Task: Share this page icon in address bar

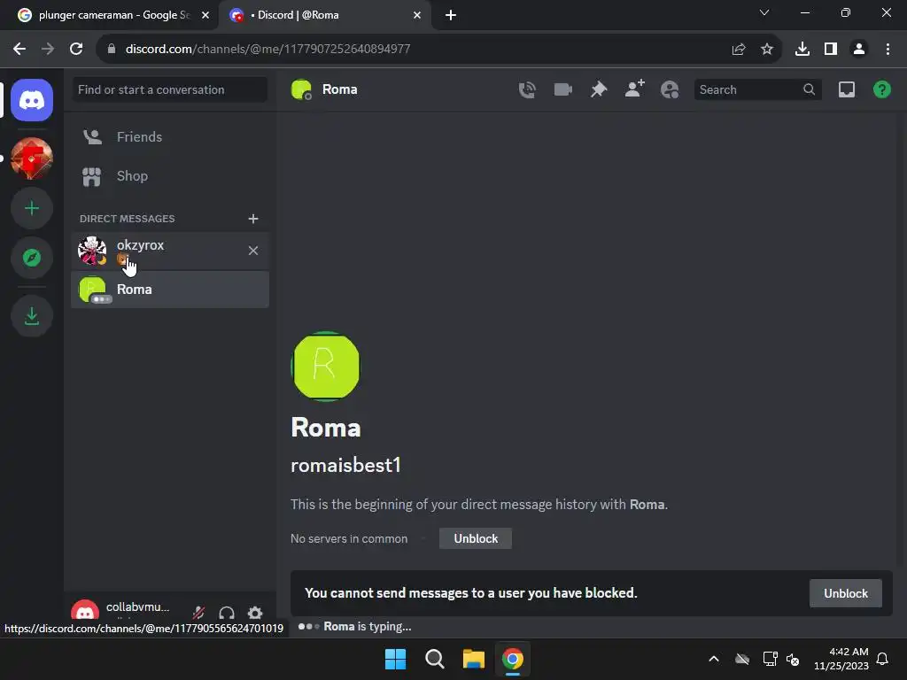Action: point(739,50)
